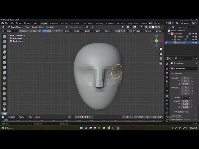Open the Brush settings dropdown
The image size is (199, 149).
point(68,31)
